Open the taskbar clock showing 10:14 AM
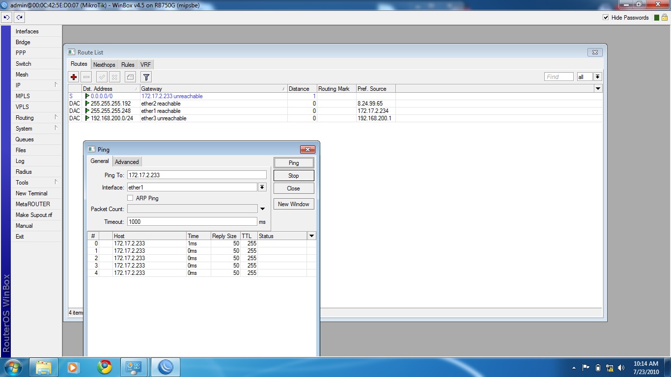 pyautogui.click(x=646, y=368)
